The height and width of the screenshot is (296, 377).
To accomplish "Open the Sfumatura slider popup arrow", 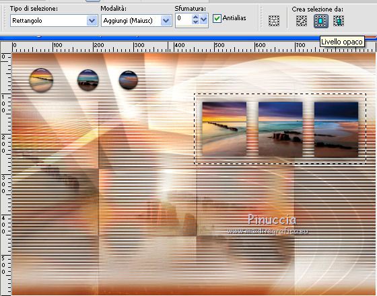I will tap(203, 20).
